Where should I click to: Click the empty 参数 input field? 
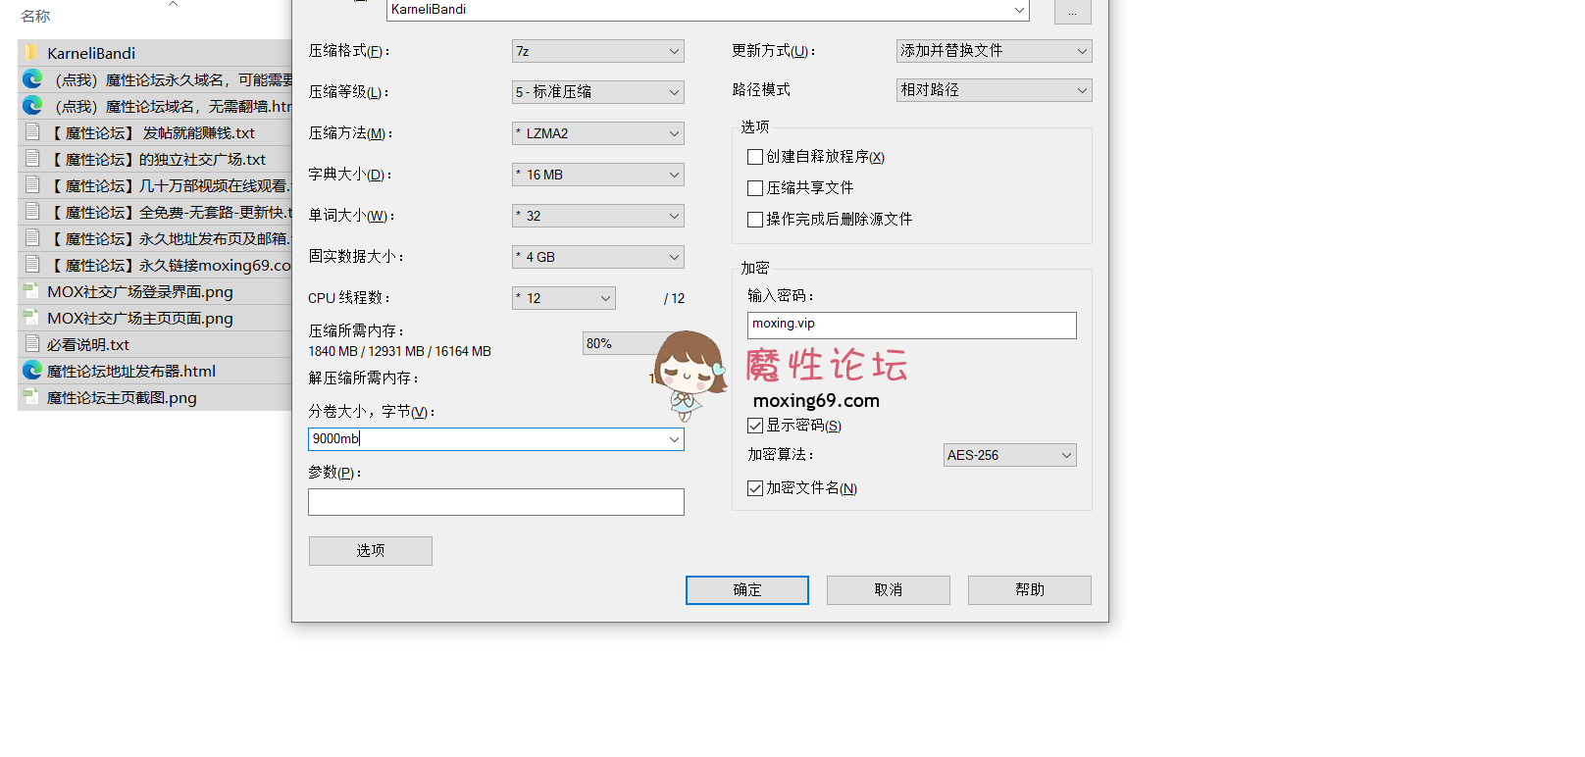496,502
